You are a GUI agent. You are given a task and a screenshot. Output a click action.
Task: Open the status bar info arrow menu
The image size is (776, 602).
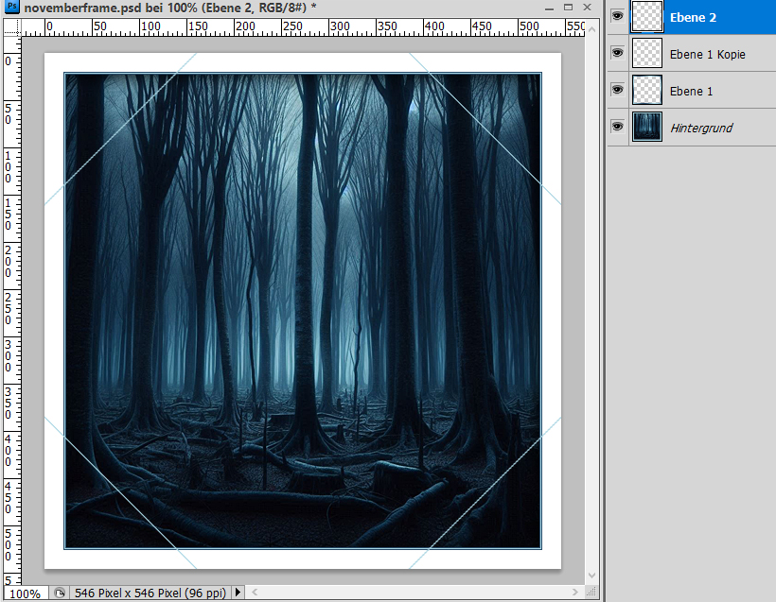point(238,593)
